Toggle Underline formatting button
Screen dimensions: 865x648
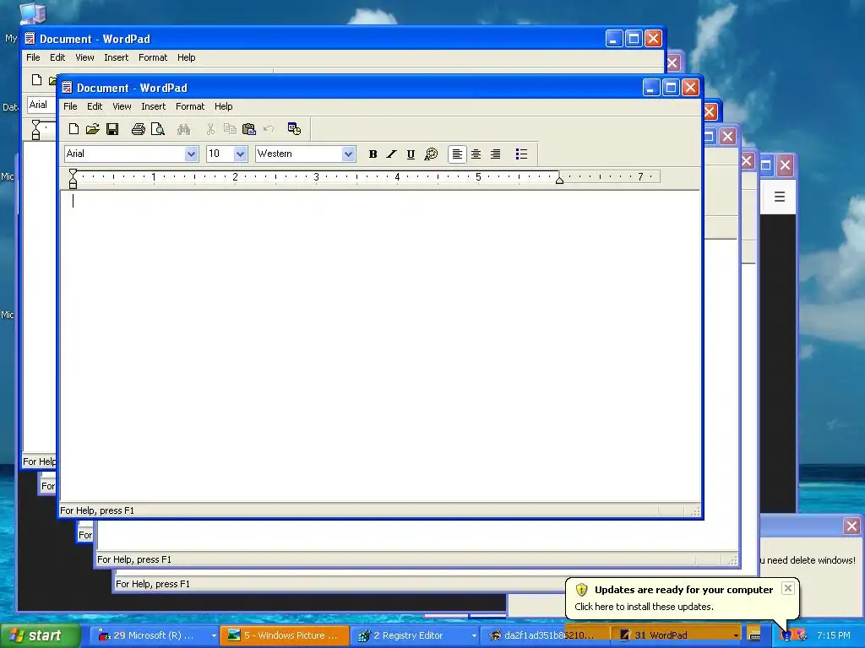point(411,154)
